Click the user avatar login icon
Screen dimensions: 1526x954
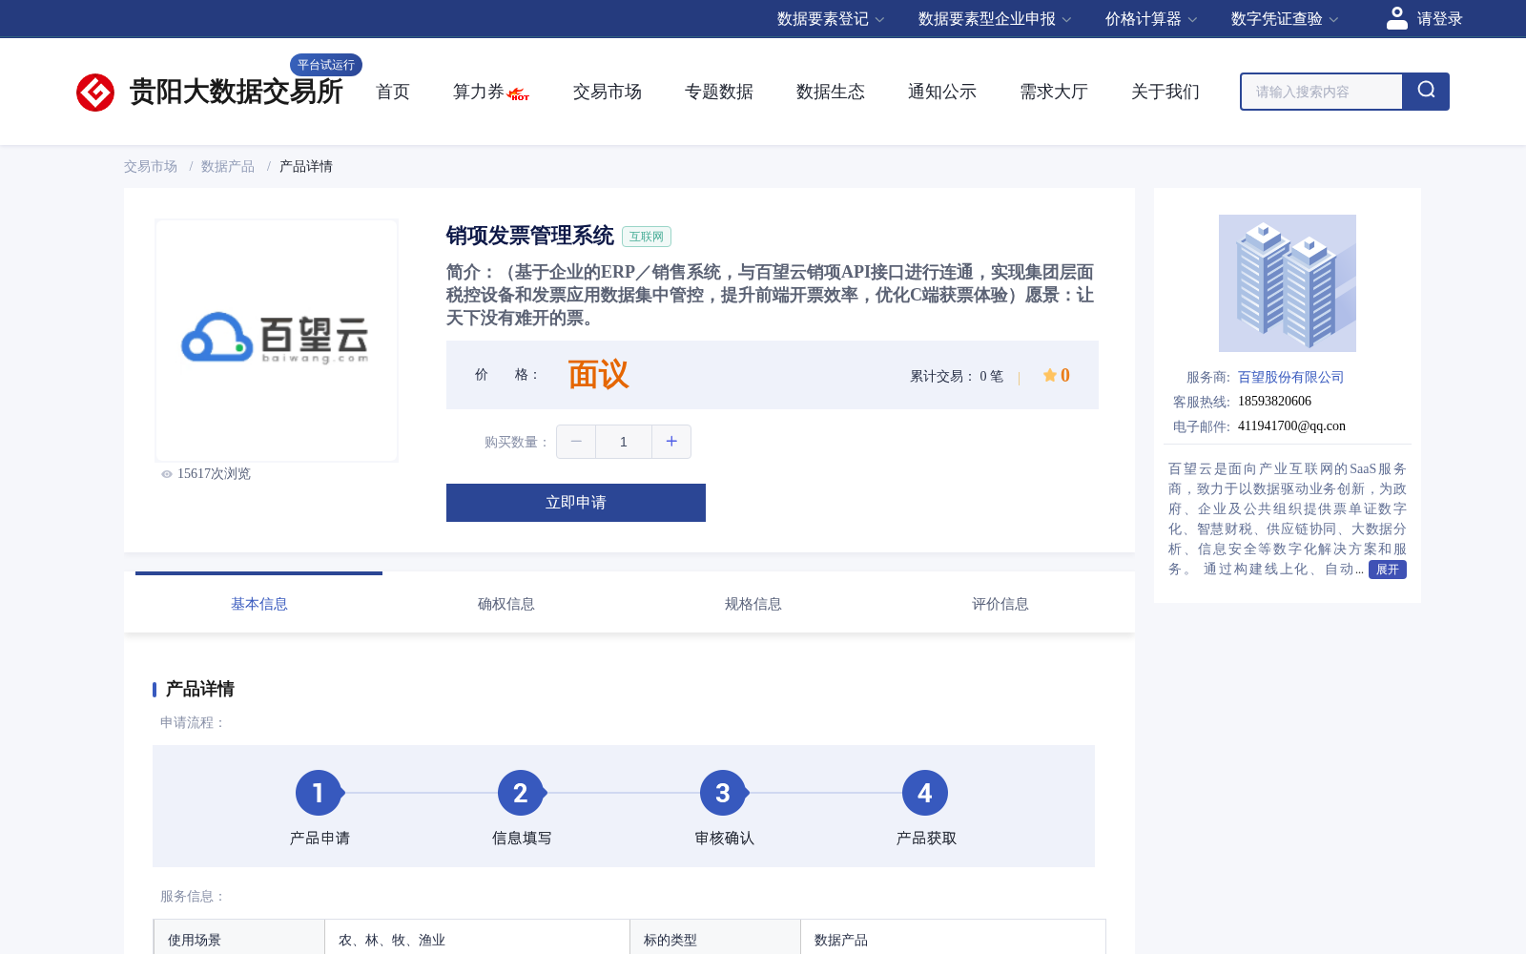coord(1396,18)
